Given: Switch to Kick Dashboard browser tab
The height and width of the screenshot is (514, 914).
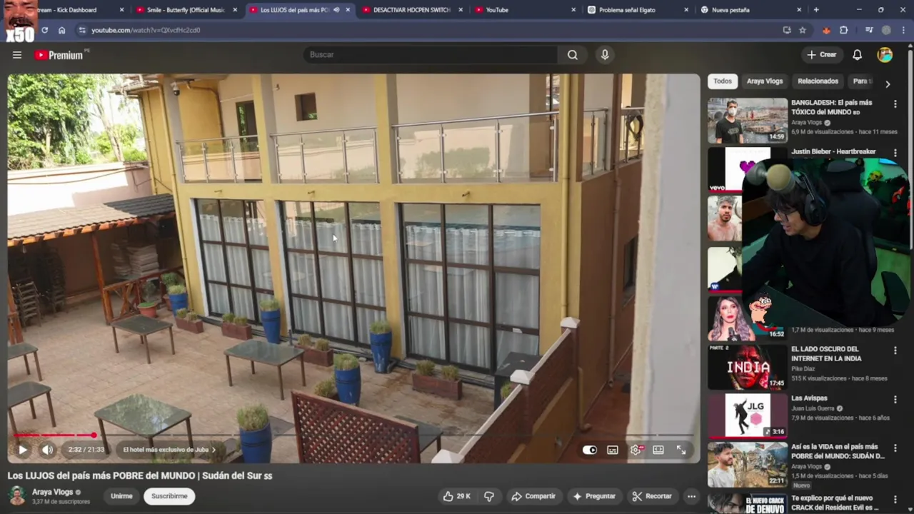Looking at the screenshot, I should coord(67,10).
